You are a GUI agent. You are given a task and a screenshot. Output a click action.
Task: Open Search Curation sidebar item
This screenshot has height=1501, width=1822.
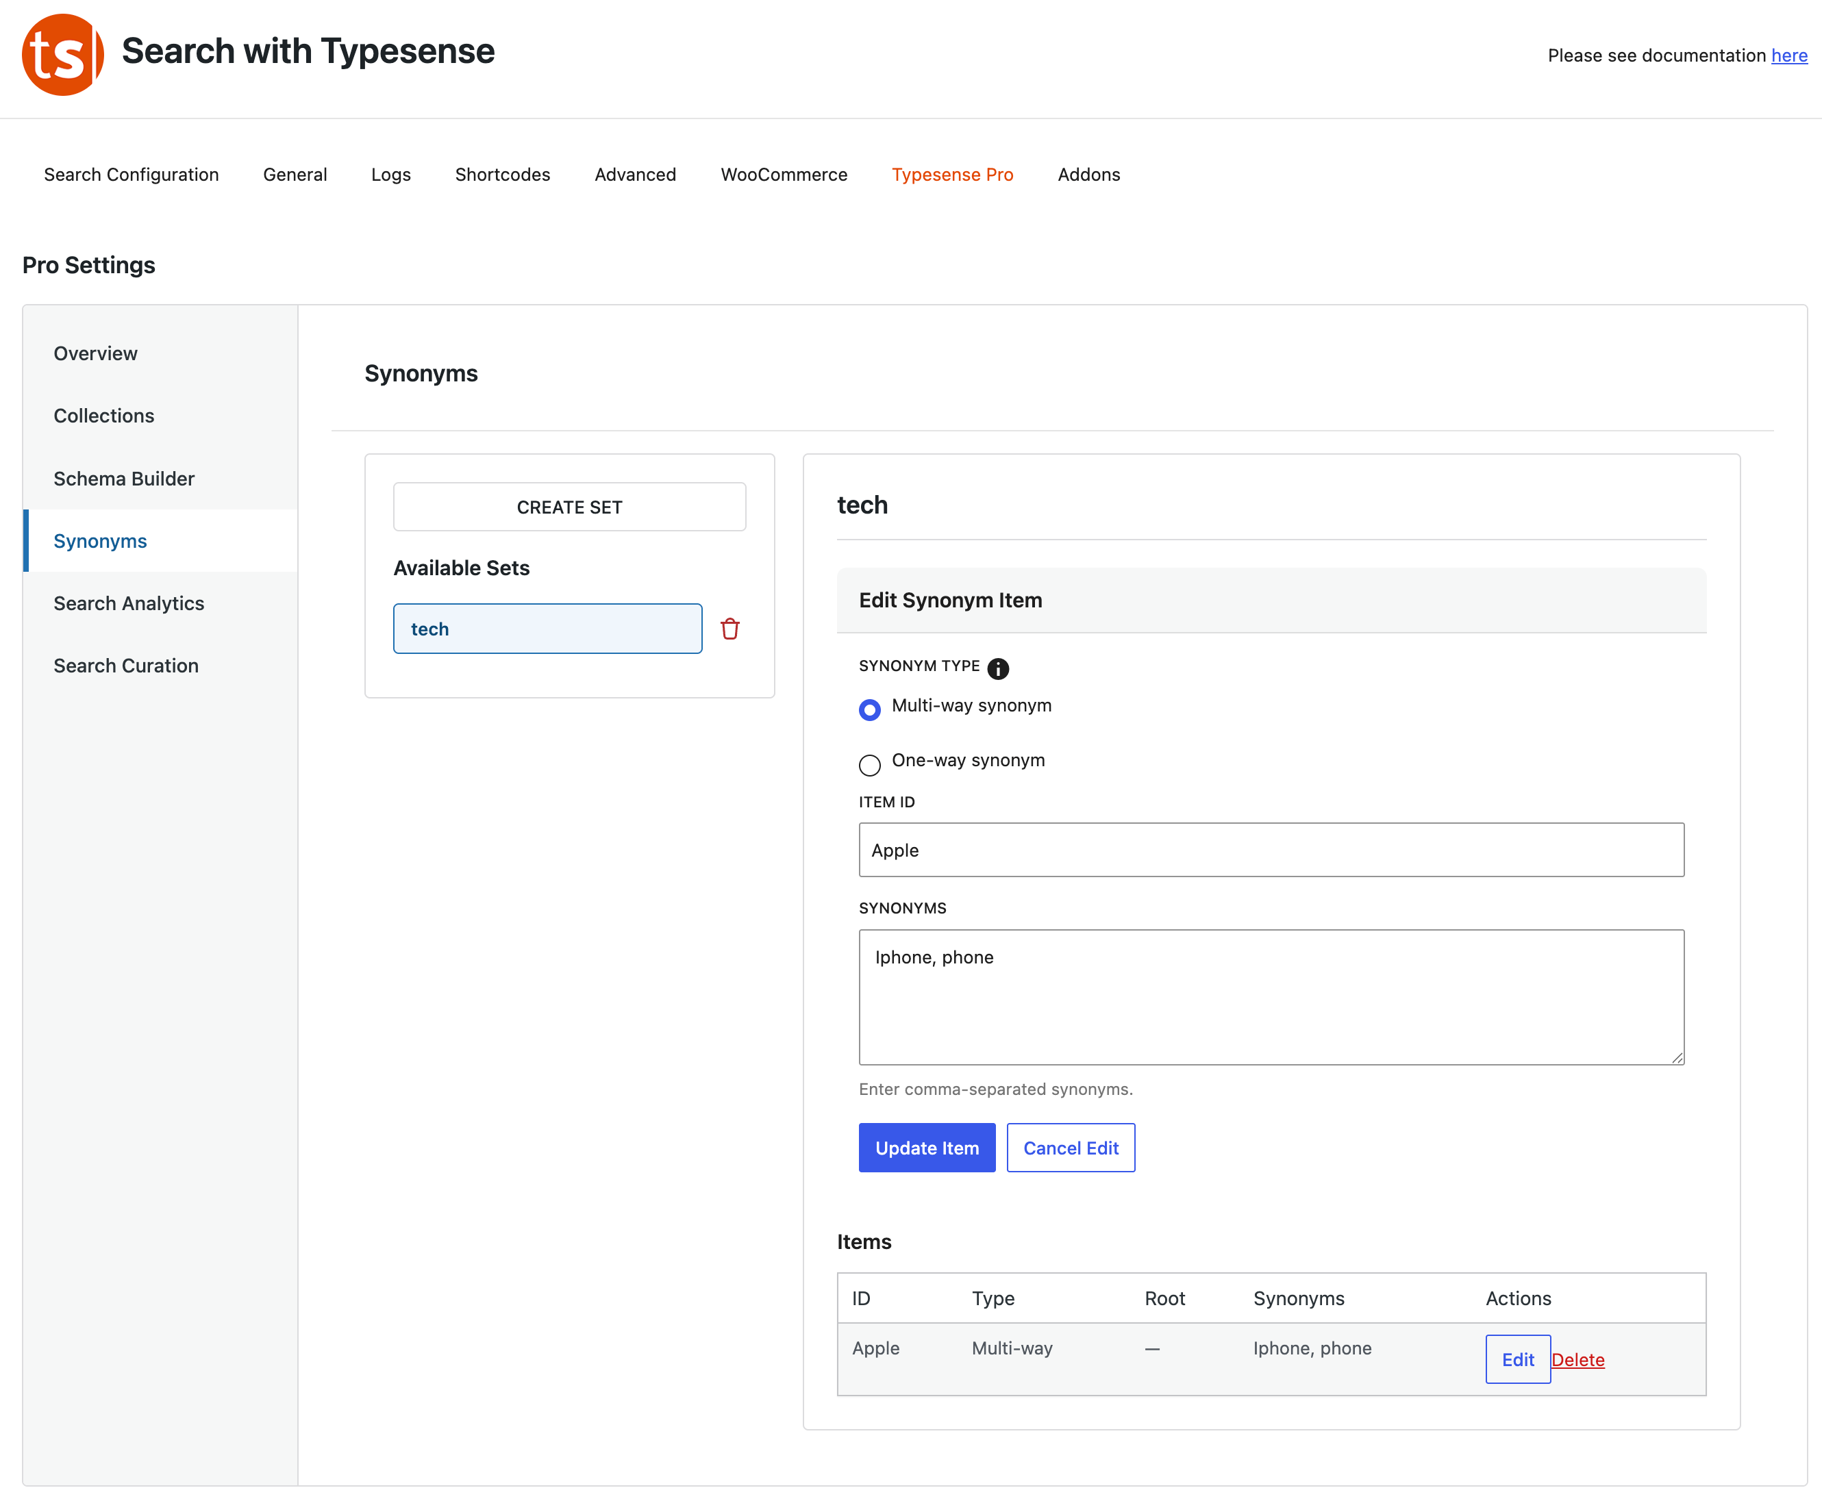point(161,665)
